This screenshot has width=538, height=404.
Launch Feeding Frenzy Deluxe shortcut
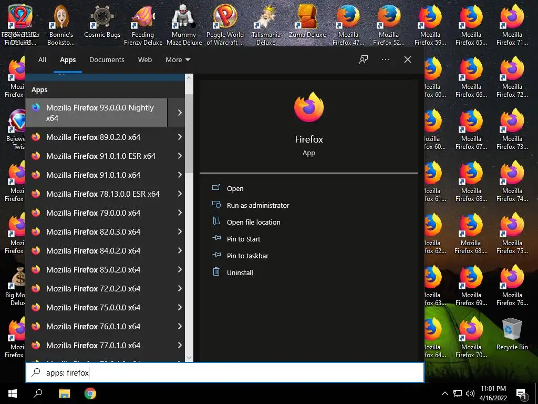click(143, 25)
